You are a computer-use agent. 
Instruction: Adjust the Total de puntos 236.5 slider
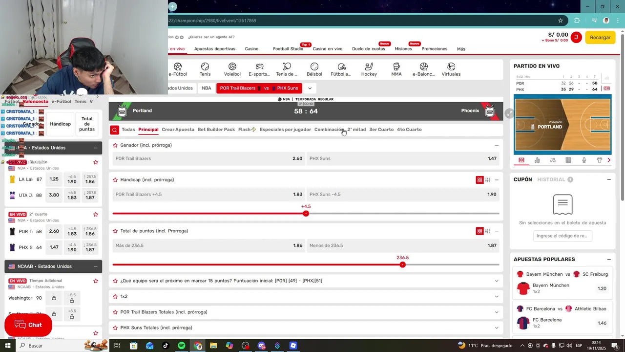click(402, 264)
